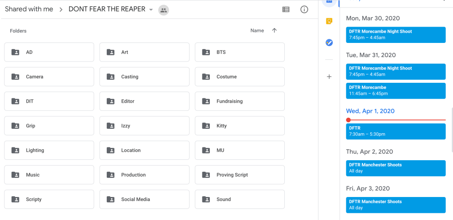This screenshot has width=453, height=220.
Task: Select the Wed, Apr 1, 2020 date heading
Action: 370,111
